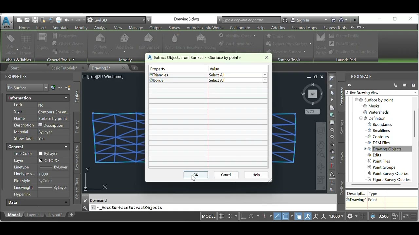Click the annotation monitor plus icon
The image size is (419, 235).
[363, 216]
